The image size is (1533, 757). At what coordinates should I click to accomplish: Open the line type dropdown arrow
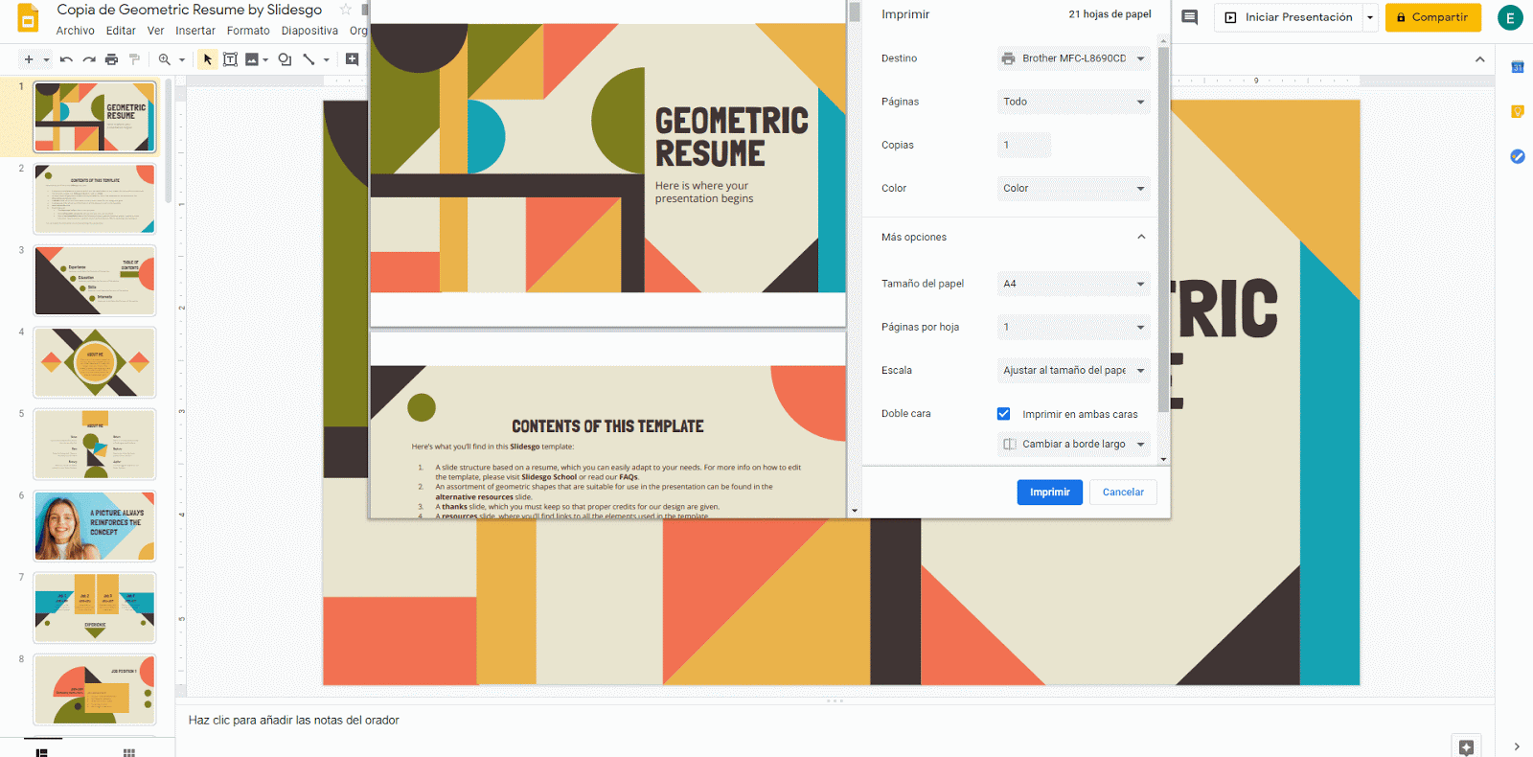coord(327,59)
